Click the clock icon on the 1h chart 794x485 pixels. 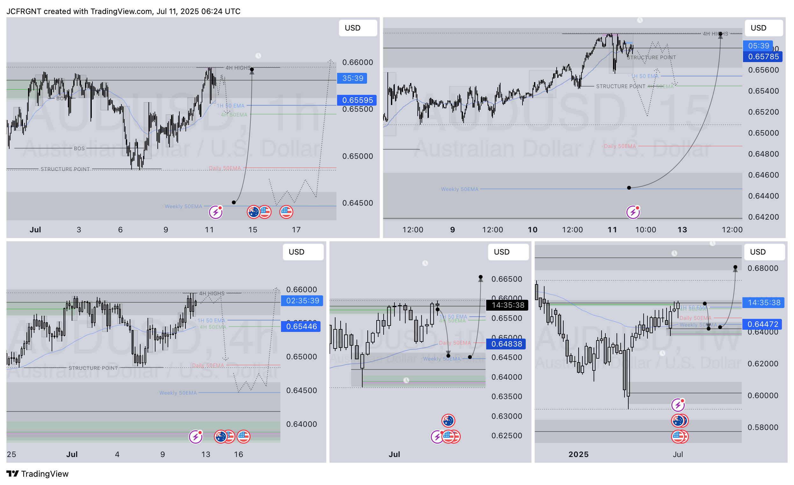258,56
